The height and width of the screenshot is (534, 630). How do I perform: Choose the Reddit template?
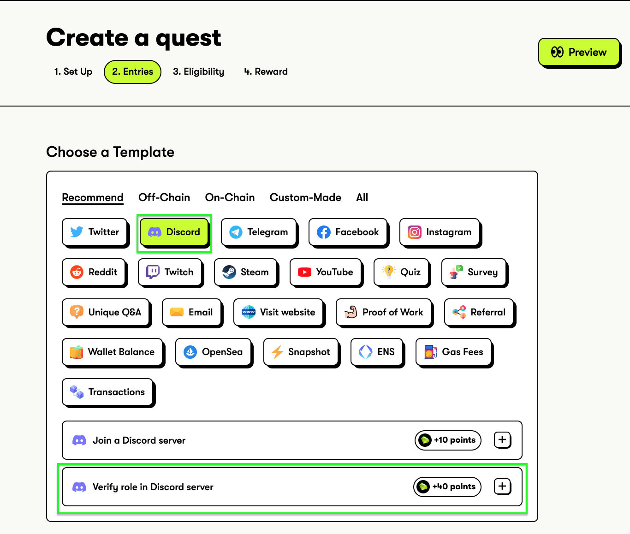coord(94,272)
